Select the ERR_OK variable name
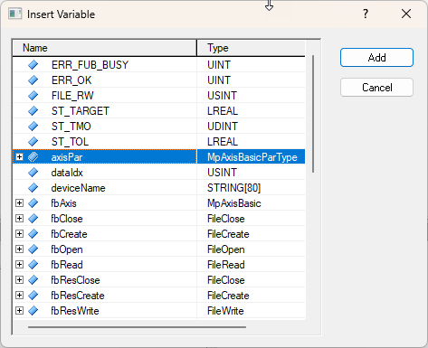The image size is (428, 348). click(x=71, y=80)
